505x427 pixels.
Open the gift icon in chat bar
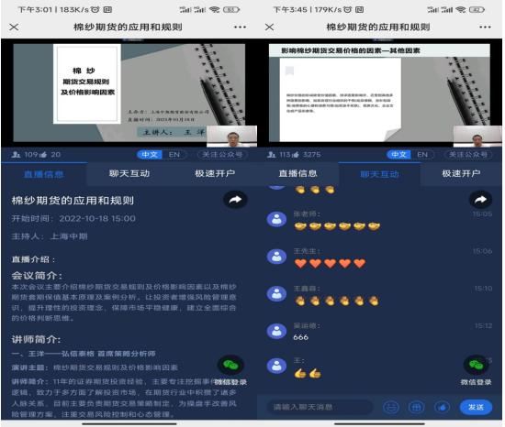[417, 408]
